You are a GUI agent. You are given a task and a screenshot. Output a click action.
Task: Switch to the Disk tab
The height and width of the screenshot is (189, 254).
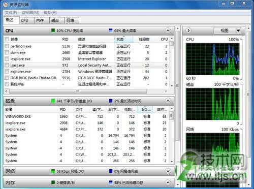(57, 20)
